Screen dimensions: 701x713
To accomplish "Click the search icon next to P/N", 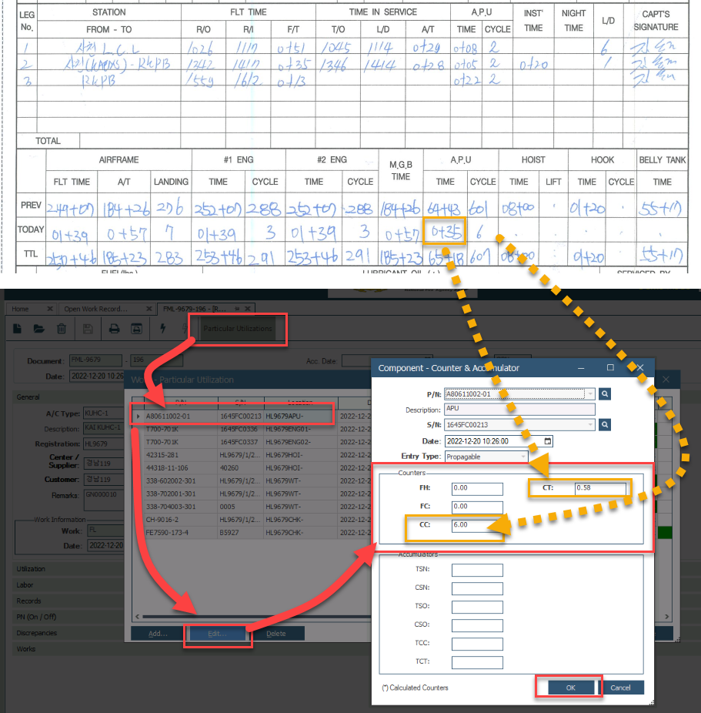I will coord(606,394).
